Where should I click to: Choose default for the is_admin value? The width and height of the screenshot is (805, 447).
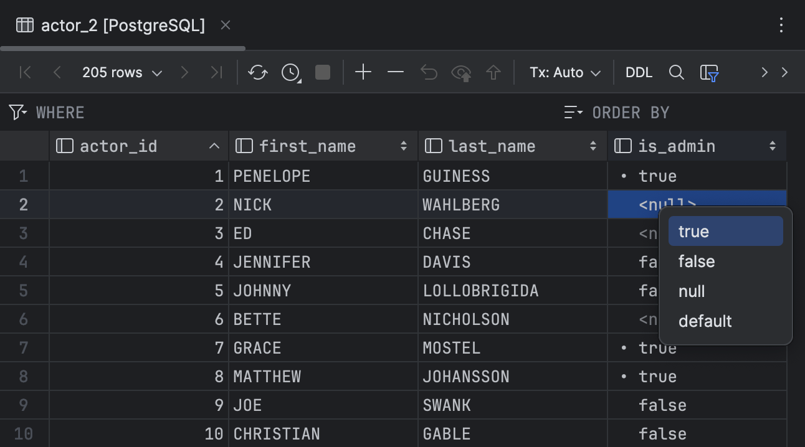click(x=705, y=321)
